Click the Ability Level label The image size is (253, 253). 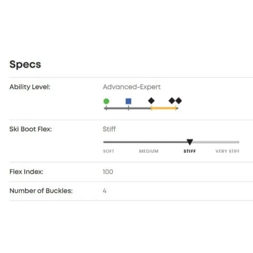pyautogui.click(x=30, y=87)
